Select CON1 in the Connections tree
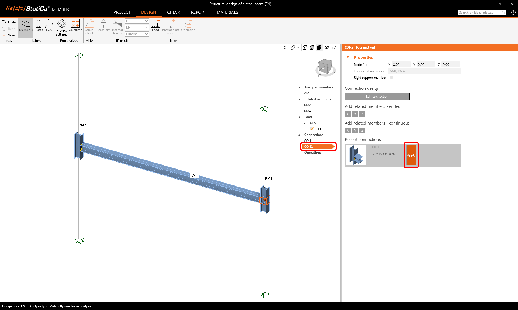The image size is (518, 310). (x=308, y=140)
